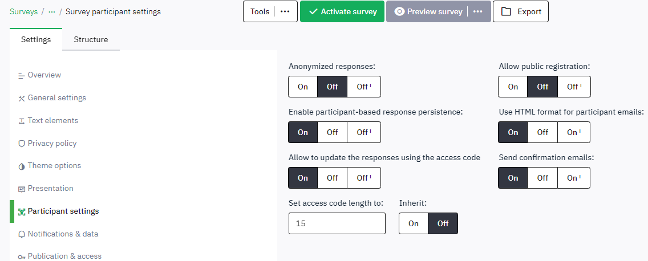Click the Export button

pyautogui.click(x=521, y=11)
